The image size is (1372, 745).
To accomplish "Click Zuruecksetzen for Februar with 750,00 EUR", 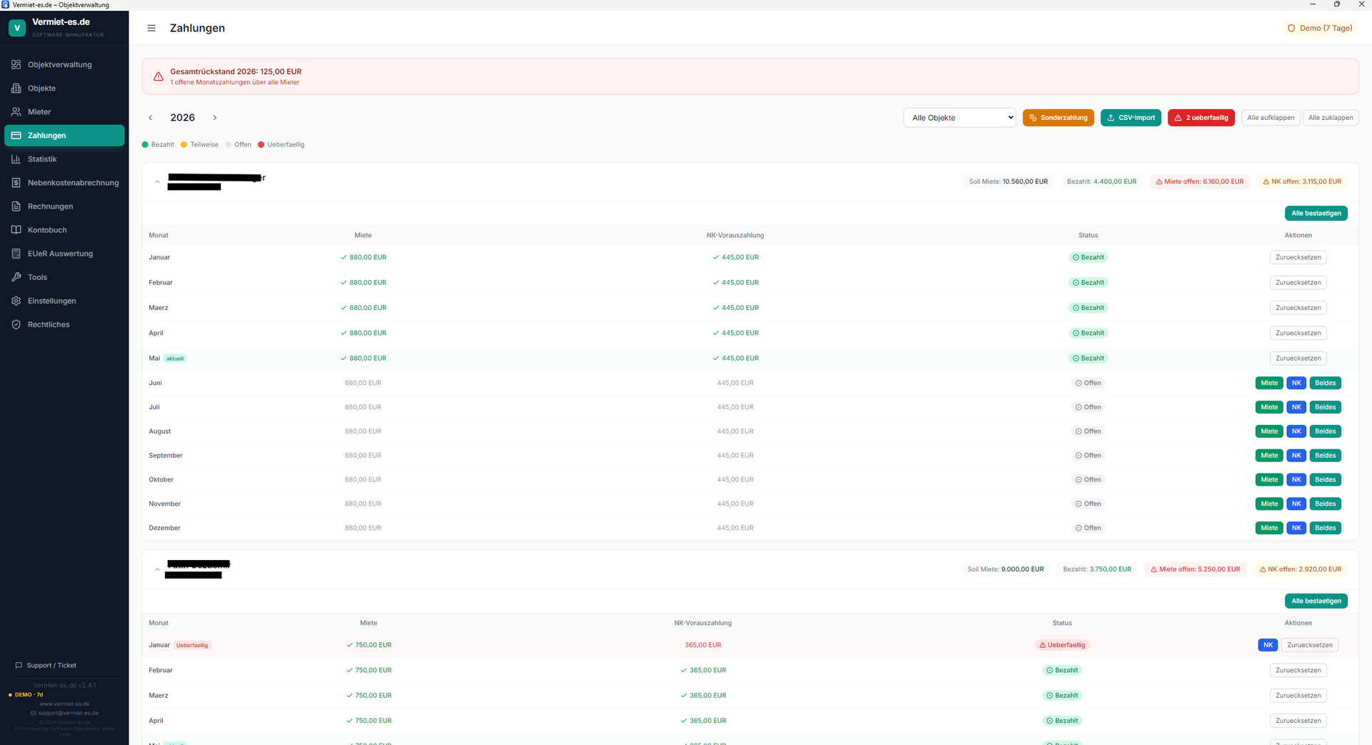I will click(x=1298, y=671).
